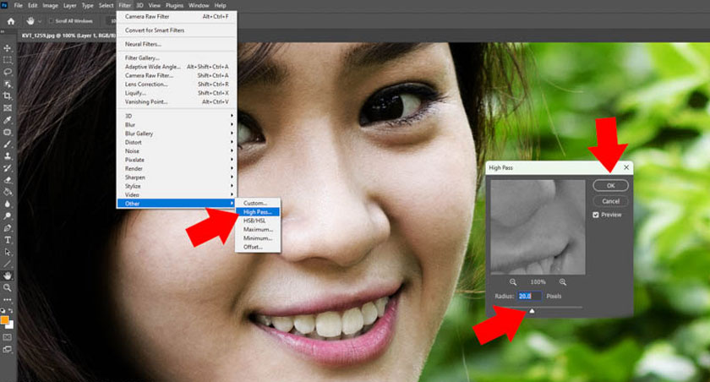Cancel the High Pass dialog
The height and width of the screenshot is (382, 710).
click(610, 201)
